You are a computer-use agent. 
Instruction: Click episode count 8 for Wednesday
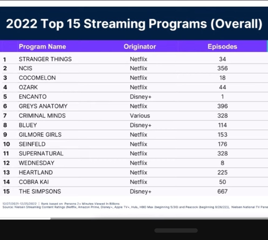pos(222,163)
